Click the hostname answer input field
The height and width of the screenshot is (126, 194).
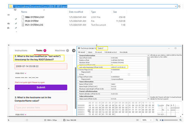coord(41,107)
